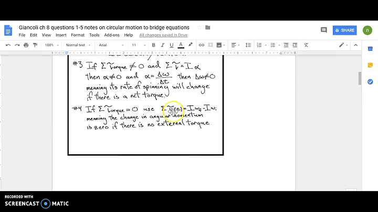378x212 pixels.
Task: Click the right indent marker on ruler
Action: point(280,53)
